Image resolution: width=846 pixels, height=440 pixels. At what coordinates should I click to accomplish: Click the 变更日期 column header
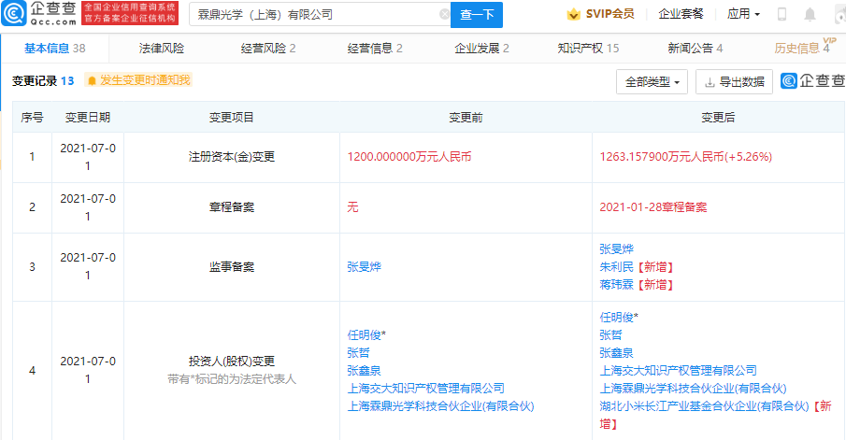pos(88,118)
